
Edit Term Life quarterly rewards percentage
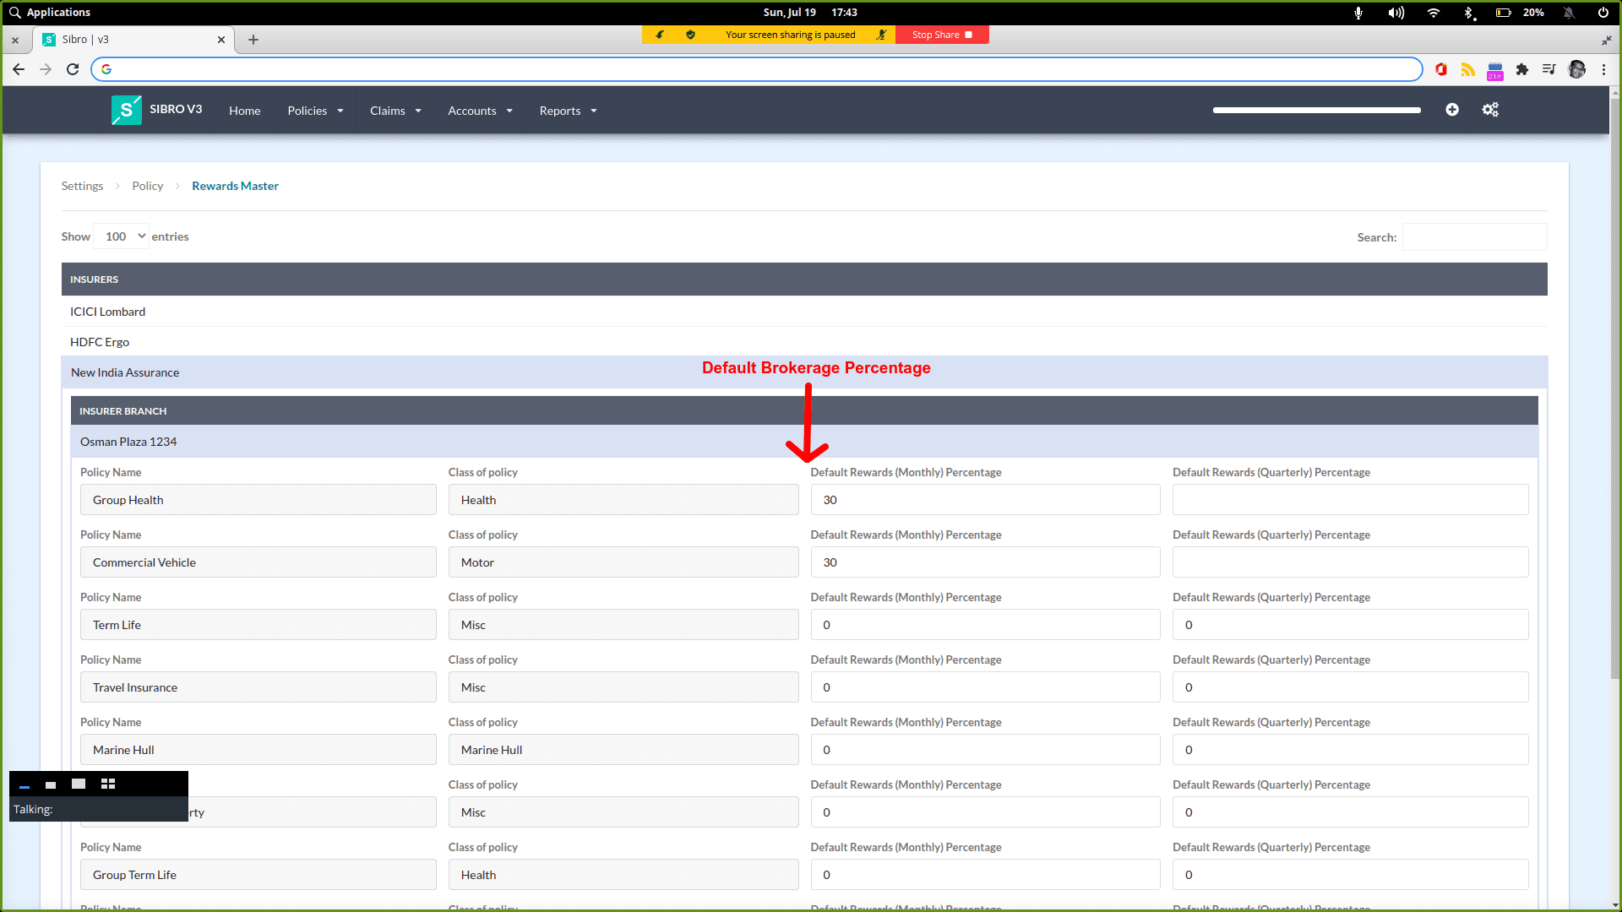[1350, 625]
